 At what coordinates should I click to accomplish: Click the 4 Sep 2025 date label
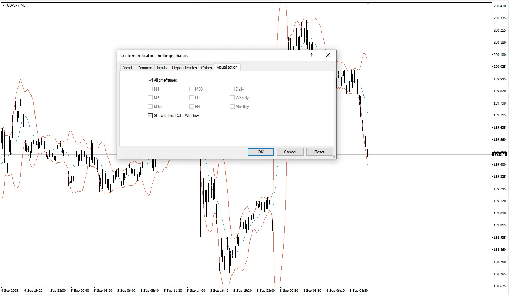(x=9, y=291)
